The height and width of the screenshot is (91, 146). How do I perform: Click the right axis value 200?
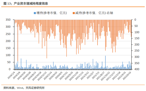pyautogui.click(x=137, y=44)
